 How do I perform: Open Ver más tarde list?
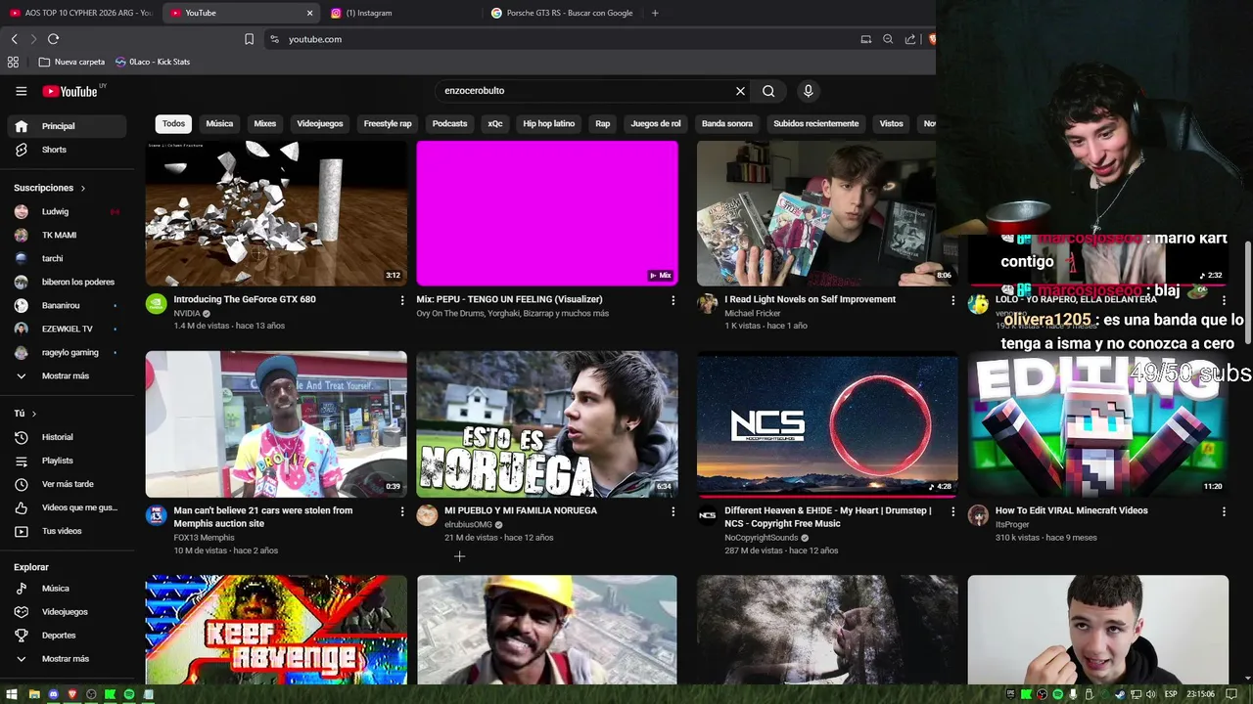pyautogui.click(x=67, y=484)
